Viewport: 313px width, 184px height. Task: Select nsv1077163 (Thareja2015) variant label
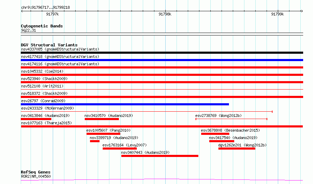click(x=46, y=123)
